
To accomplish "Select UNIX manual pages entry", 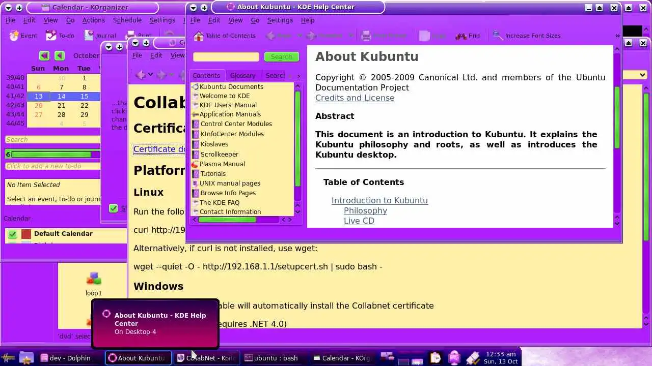I will tap(226, 183).
